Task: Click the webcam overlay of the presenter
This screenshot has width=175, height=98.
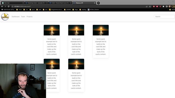Action: [x=23, y=81]
